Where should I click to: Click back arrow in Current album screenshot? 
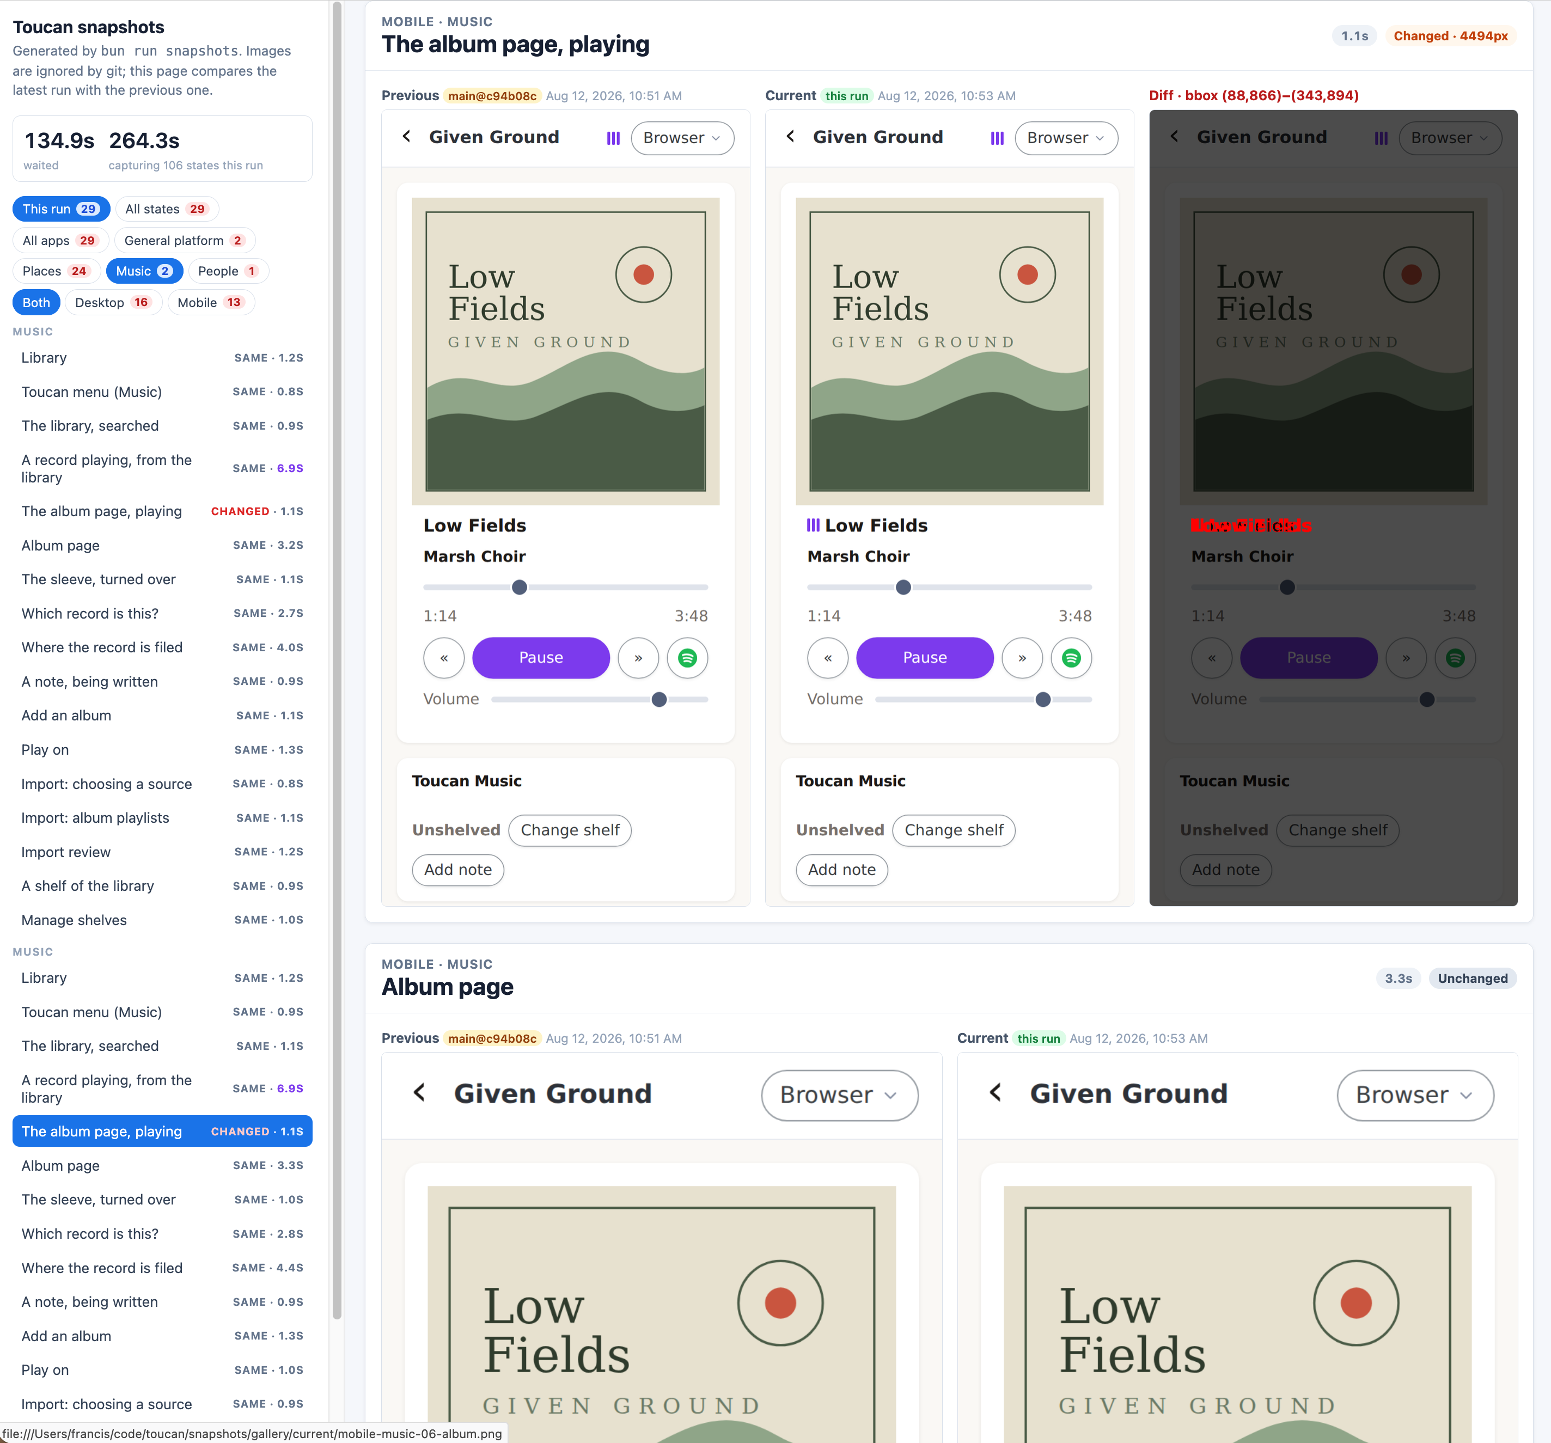790,137
